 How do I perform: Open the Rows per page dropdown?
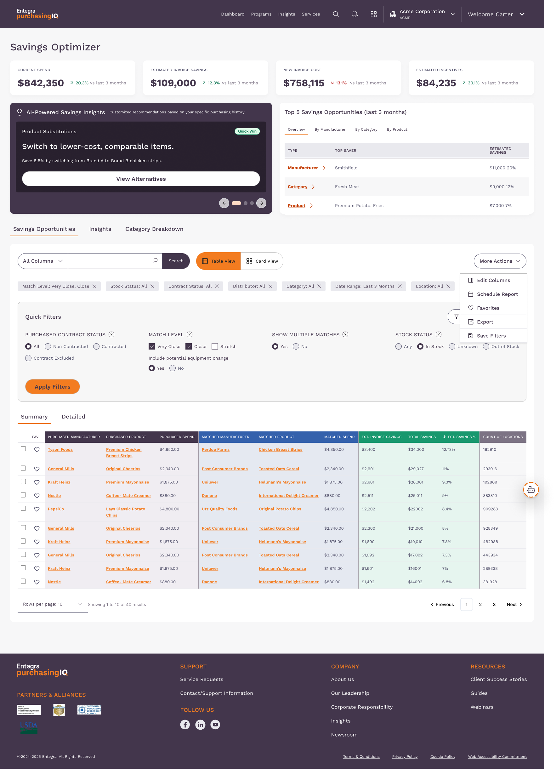coord(80,604)
